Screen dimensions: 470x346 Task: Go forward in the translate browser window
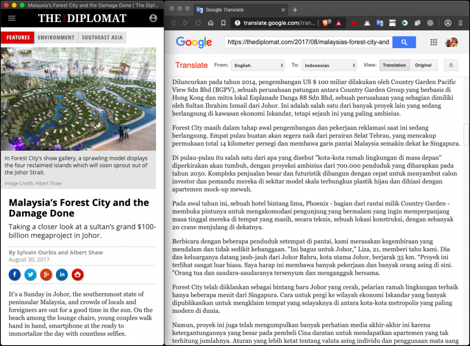(185, 23)
